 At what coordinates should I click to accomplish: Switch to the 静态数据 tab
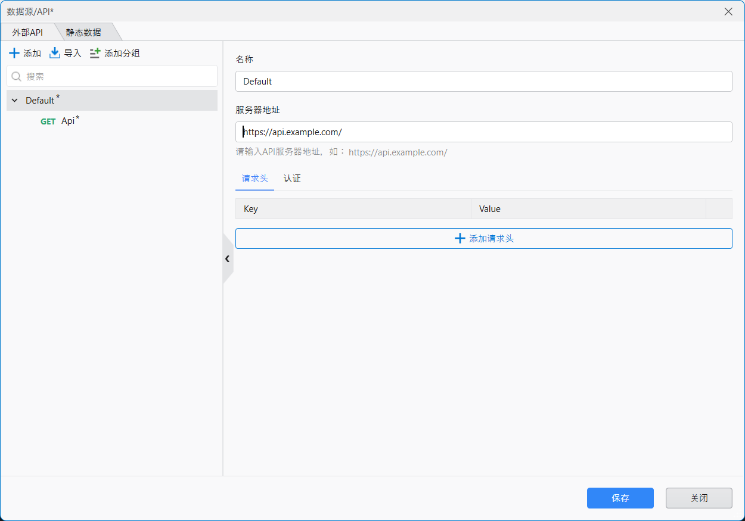(83, 32)
